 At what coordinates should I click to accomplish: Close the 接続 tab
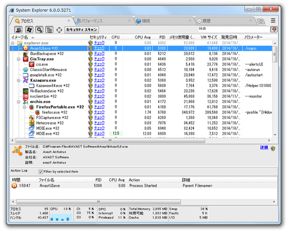click(x=190, y=21)
